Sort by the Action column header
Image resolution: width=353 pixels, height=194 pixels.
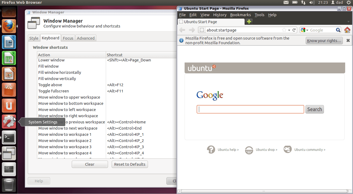point(72,55)
